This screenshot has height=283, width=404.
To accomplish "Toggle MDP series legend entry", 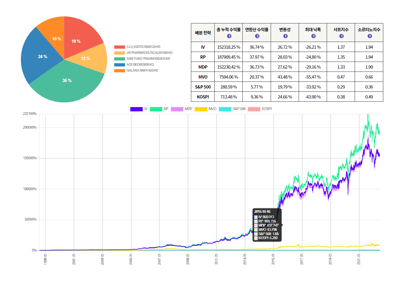I will [x=181, y=109].
